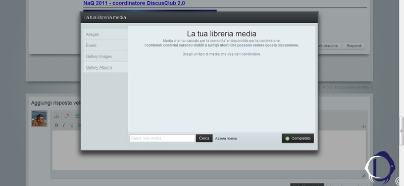Click the Multi-citazione button behind the dialog

click(329, 45)
